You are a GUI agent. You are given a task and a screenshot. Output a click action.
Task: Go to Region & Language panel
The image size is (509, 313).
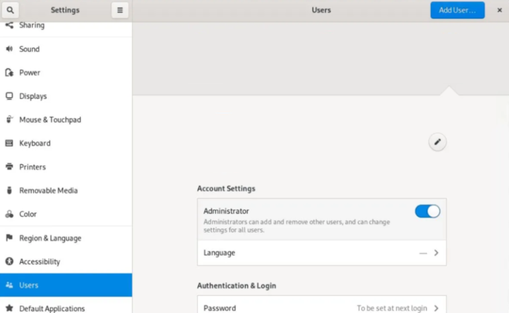50,238
